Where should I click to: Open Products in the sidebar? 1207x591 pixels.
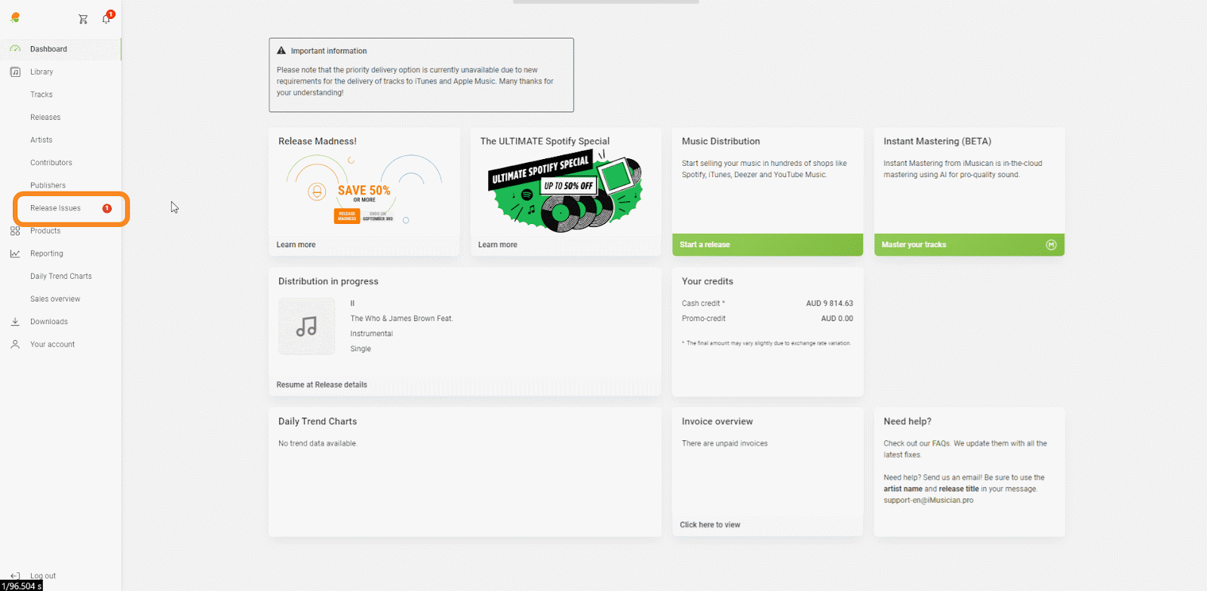[45, 231]
